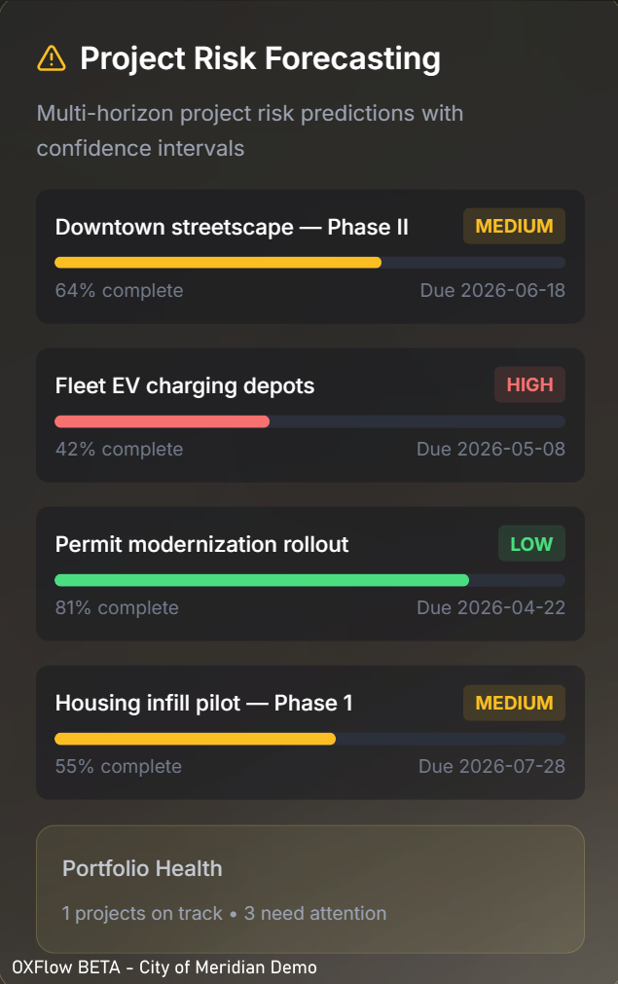
Task: Open the Housing infill pilot — Phase 1 project
Action: (x=203, y=703)
